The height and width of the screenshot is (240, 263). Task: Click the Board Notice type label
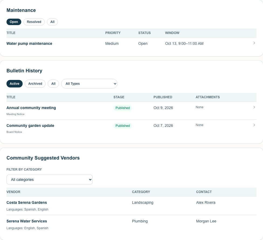pyautogui.click(x=14, y=132)
